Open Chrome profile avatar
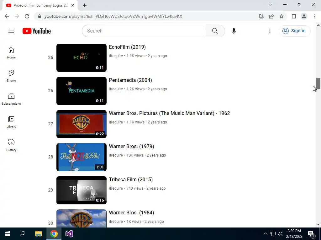 click(x=304, y=16)
